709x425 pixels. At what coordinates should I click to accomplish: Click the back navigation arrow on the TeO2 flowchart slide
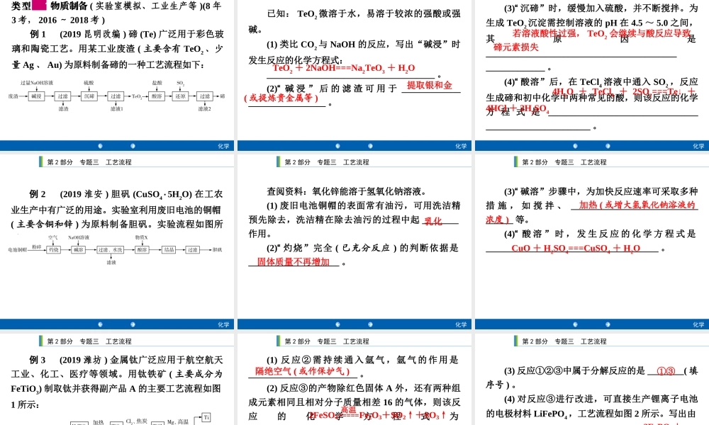pyautogui.click(x=101, y=145)
